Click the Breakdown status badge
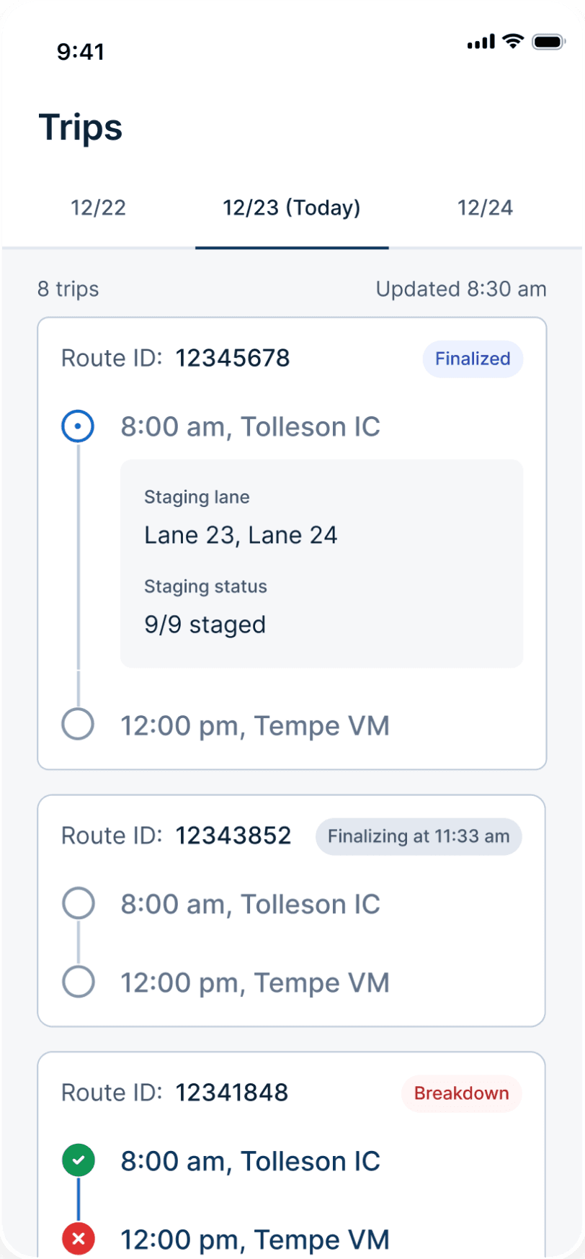 click(x=461, y=1093)
